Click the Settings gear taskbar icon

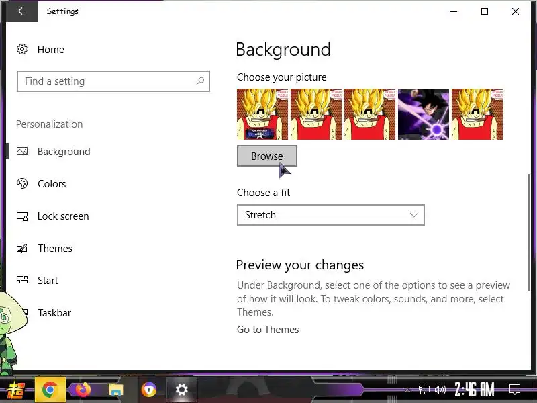(181, 390)
